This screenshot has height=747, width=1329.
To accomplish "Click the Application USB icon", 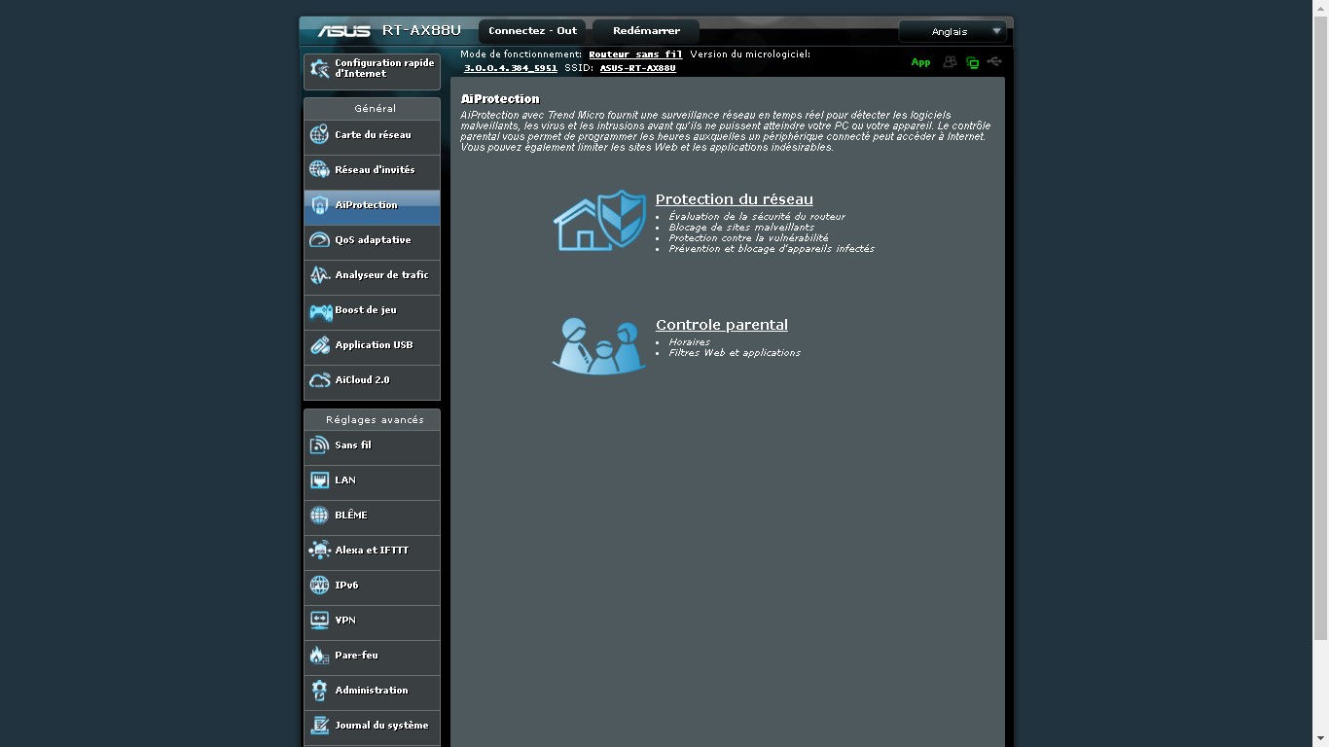I will pyautogui.click(x=319, y=344).
